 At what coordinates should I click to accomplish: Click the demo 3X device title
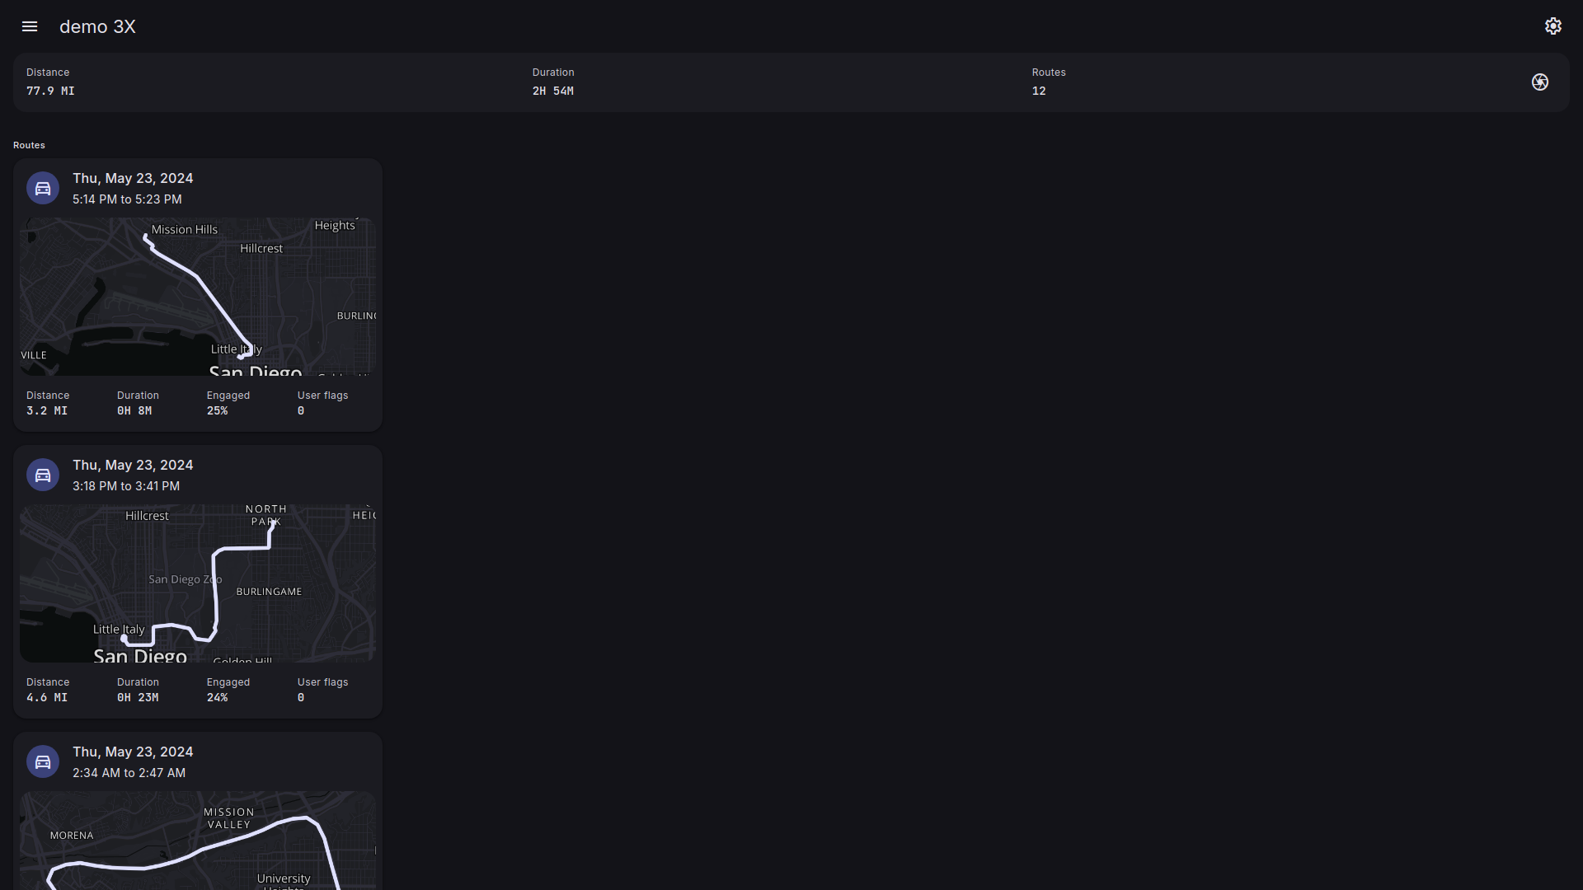(97, 26)
